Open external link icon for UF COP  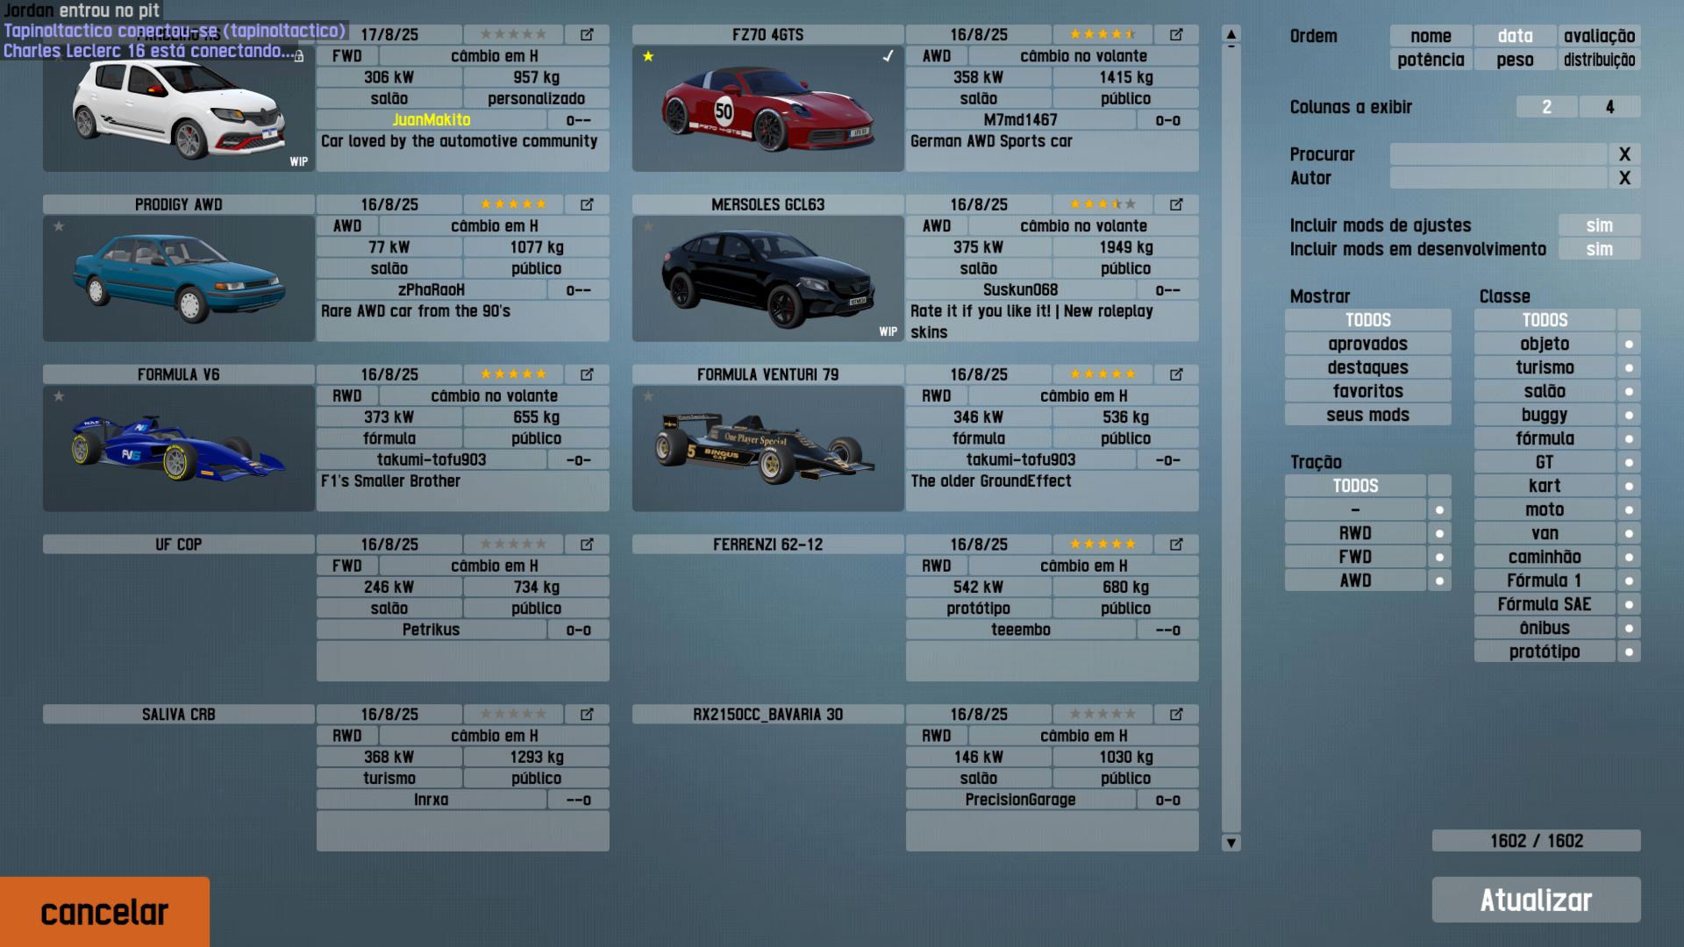pyautogui.click(x=587, y=545)
